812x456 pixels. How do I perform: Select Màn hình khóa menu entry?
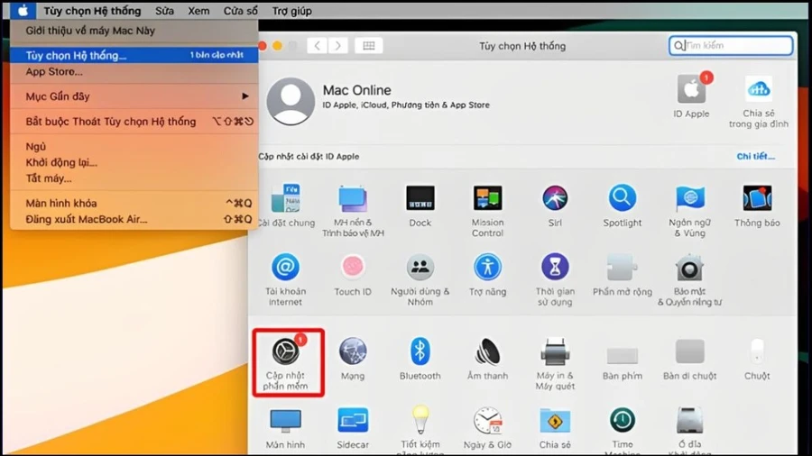click(x=134, y=203)
